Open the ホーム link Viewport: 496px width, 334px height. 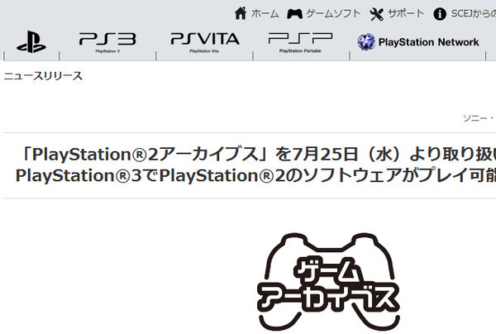tap(265, 13)
